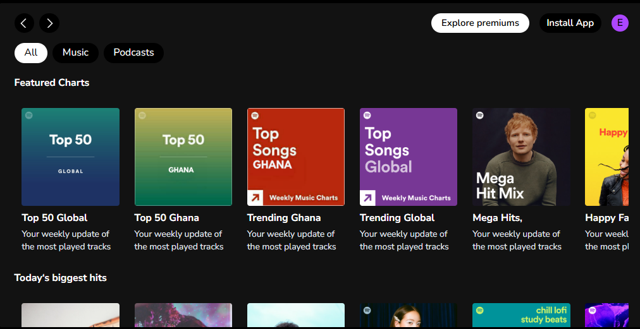Select the All filter chip
The height and width of the screenshot is (329, 640).
click(x=31, y=52)
